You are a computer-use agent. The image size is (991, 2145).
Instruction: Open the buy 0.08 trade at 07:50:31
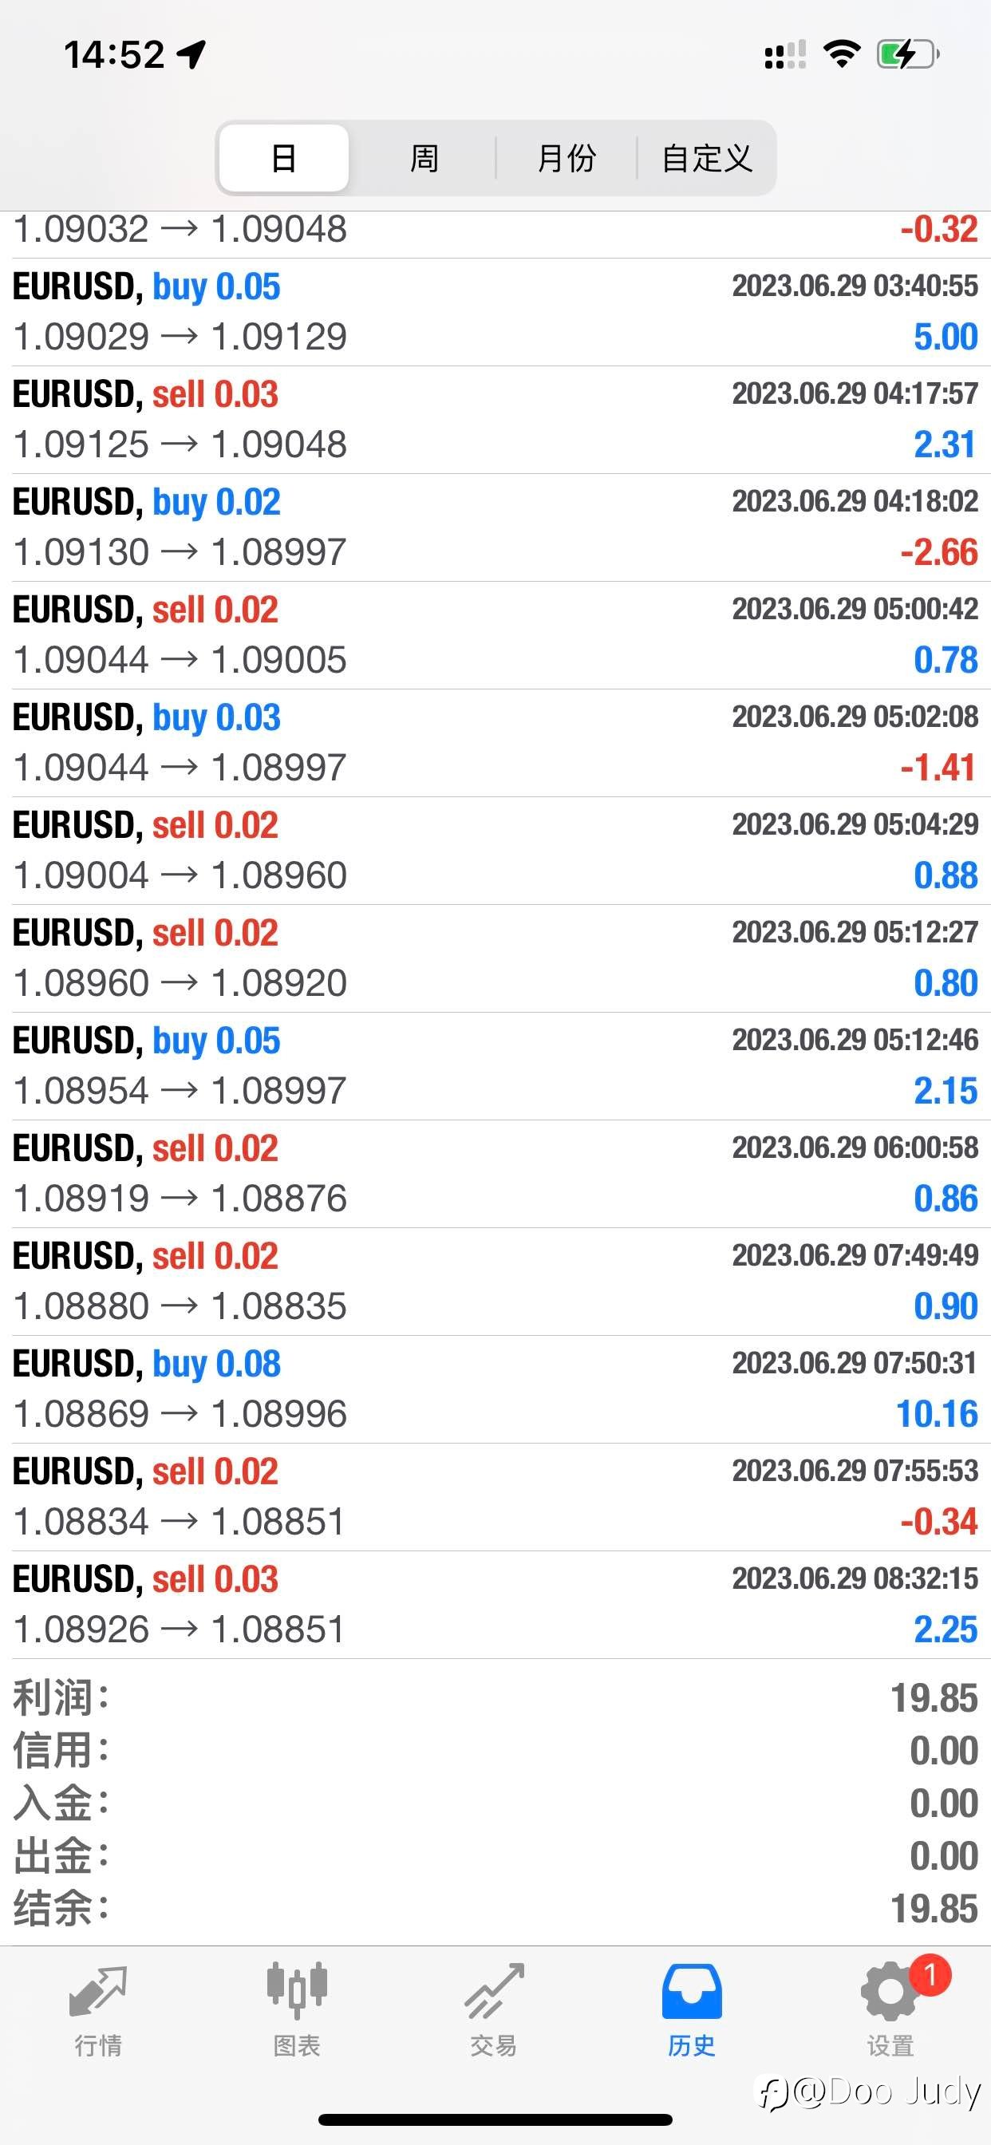[495, 1389]
